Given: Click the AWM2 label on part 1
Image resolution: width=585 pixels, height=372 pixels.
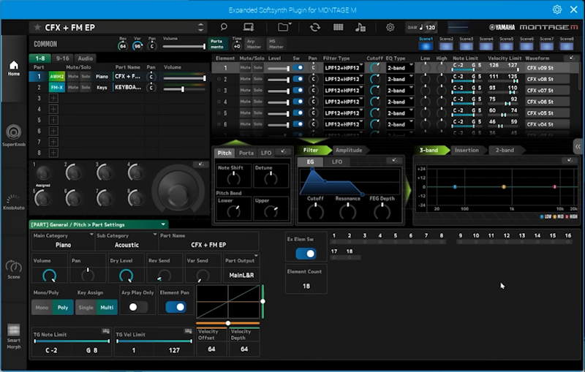Looking at the screenshot, I should 57,77.
